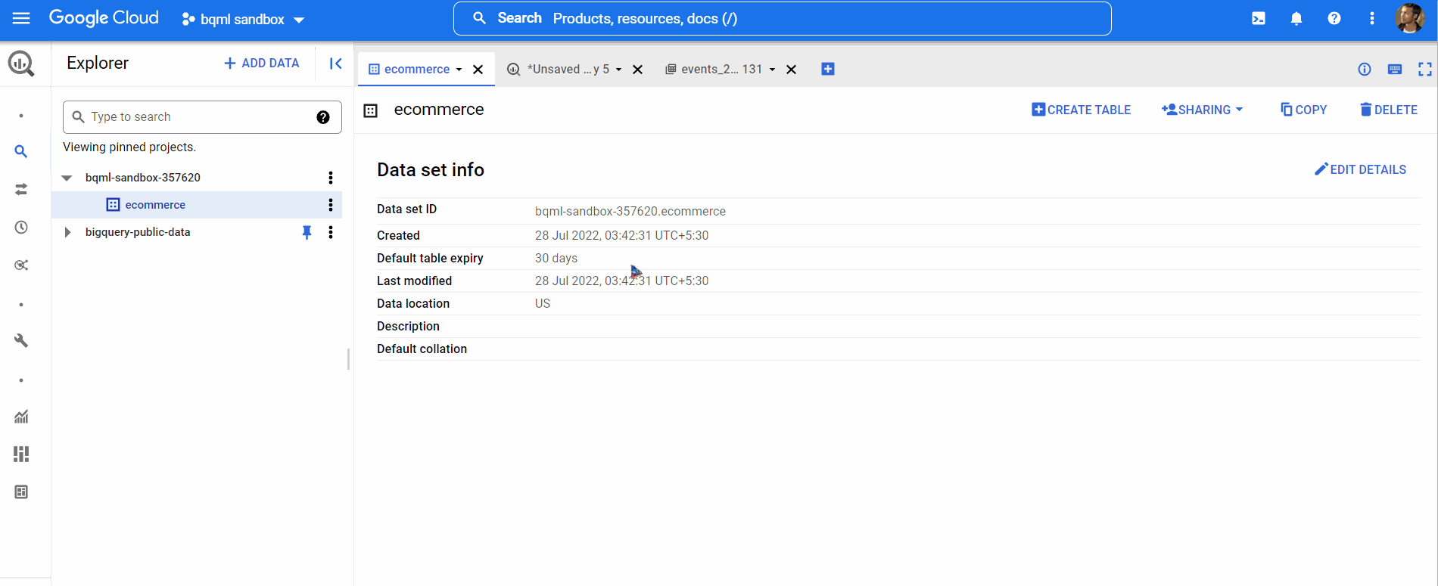This screenshot has height=586, width=1438.
Task: Click the 30 days table expiry value
Action: pyautogui.click(x=556, y=259)
